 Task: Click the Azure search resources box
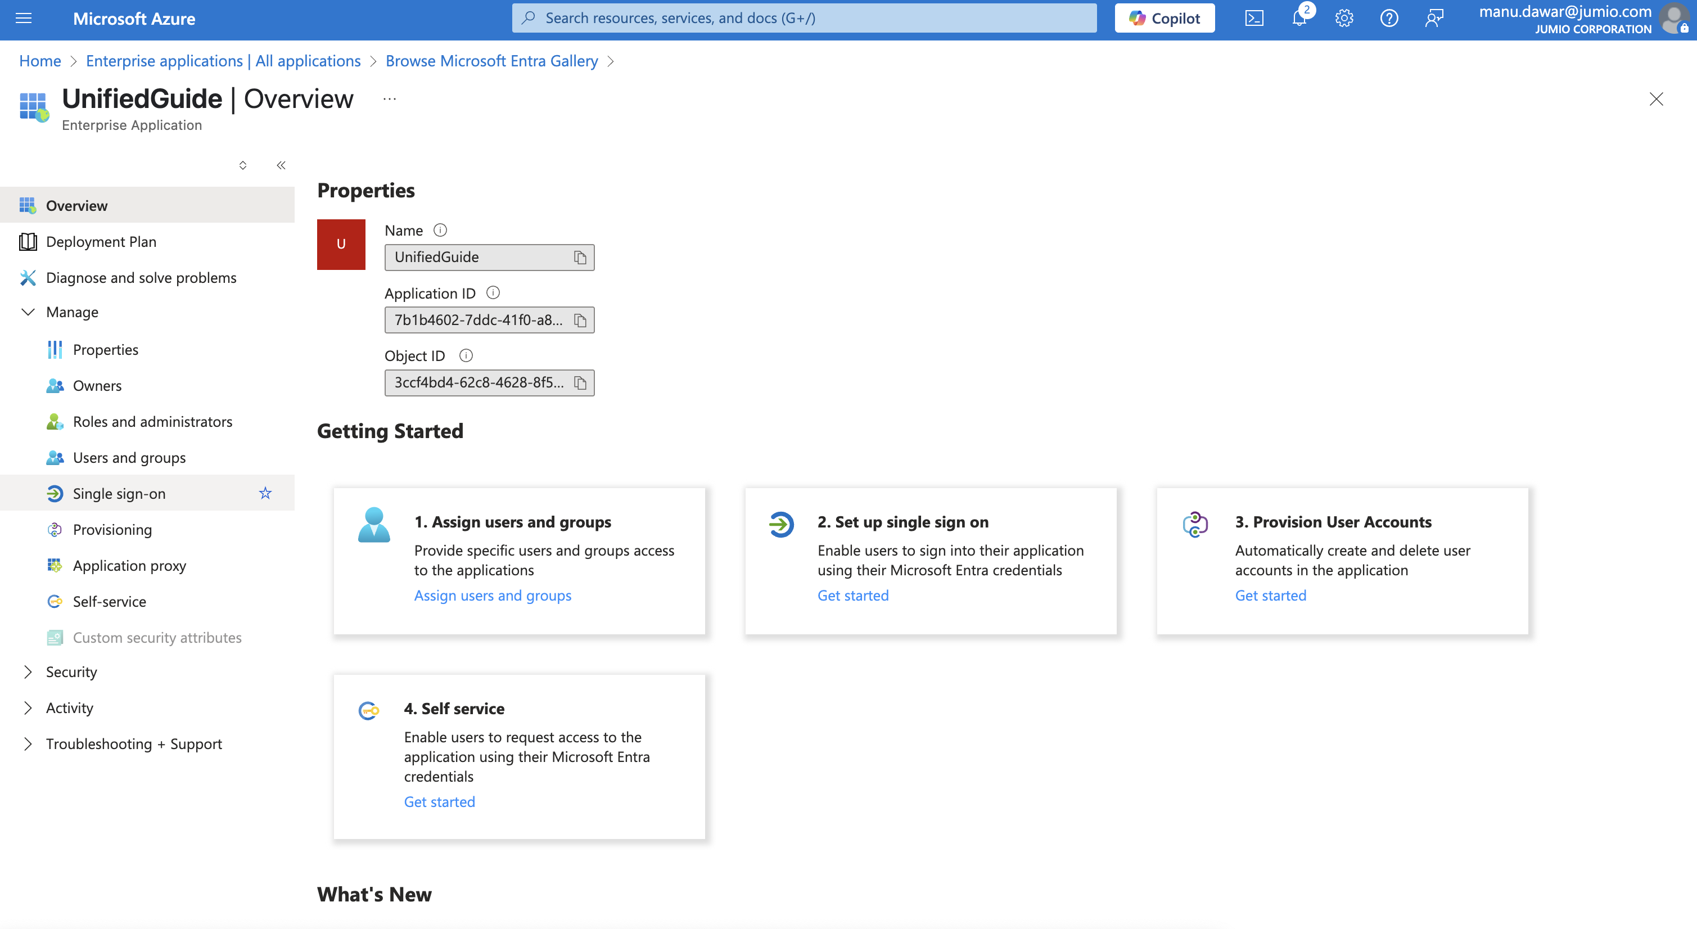(804, 19)
